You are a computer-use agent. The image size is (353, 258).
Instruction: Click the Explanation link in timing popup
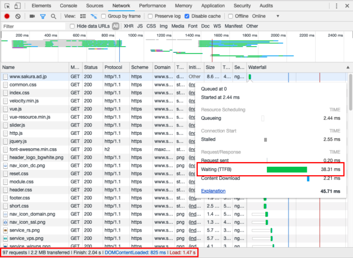(x=213, y=191)
